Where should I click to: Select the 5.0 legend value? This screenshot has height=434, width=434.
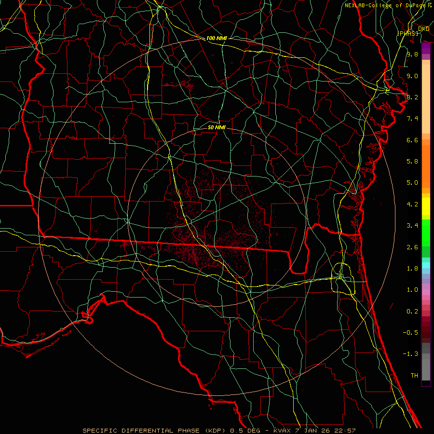(x=412, y=183)
